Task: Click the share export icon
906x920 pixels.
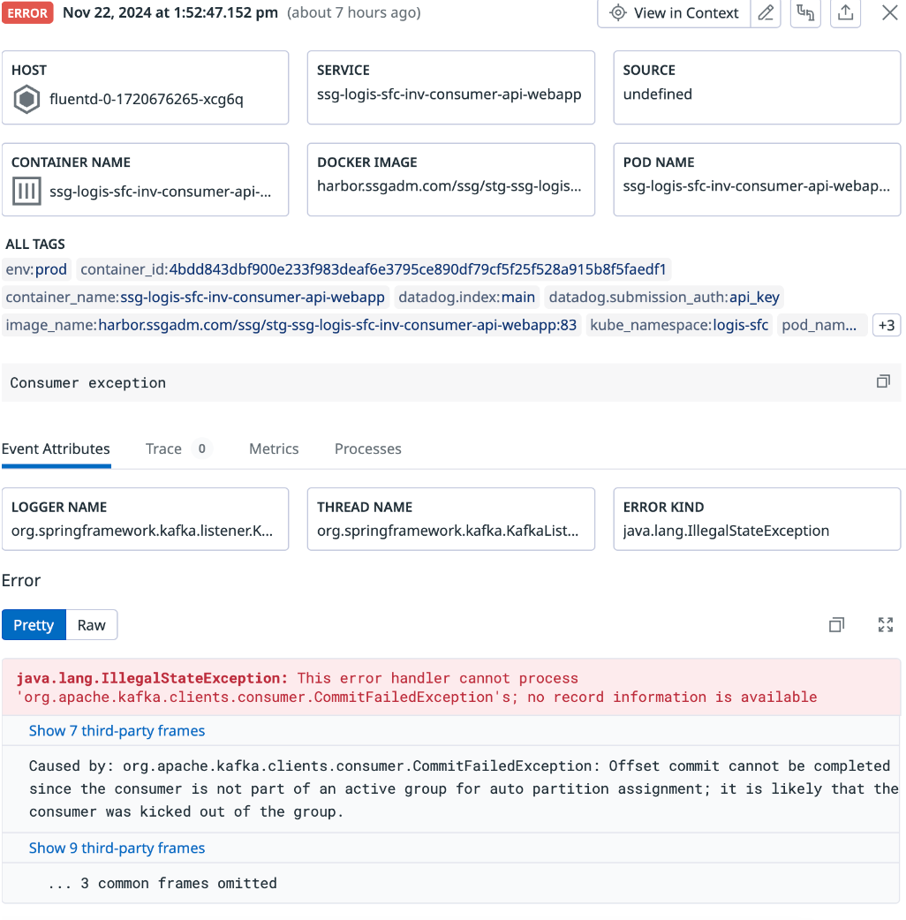Action: point(846,13)
